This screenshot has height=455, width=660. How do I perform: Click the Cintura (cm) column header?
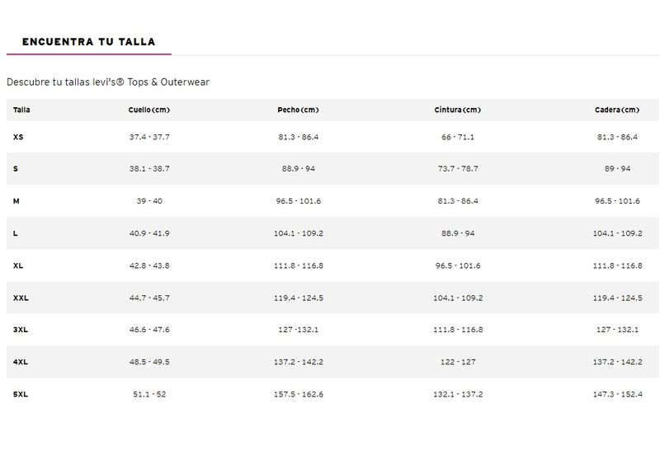tap(457, 110)
